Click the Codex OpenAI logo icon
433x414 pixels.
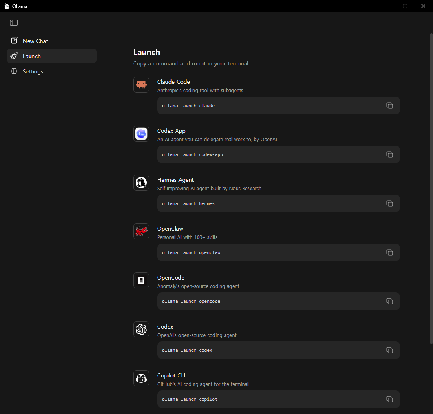[x=141, y=329]
